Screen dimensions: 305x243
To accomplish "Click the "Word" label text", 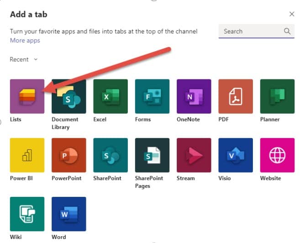I will pyautogui.click(x=59, y=237).
